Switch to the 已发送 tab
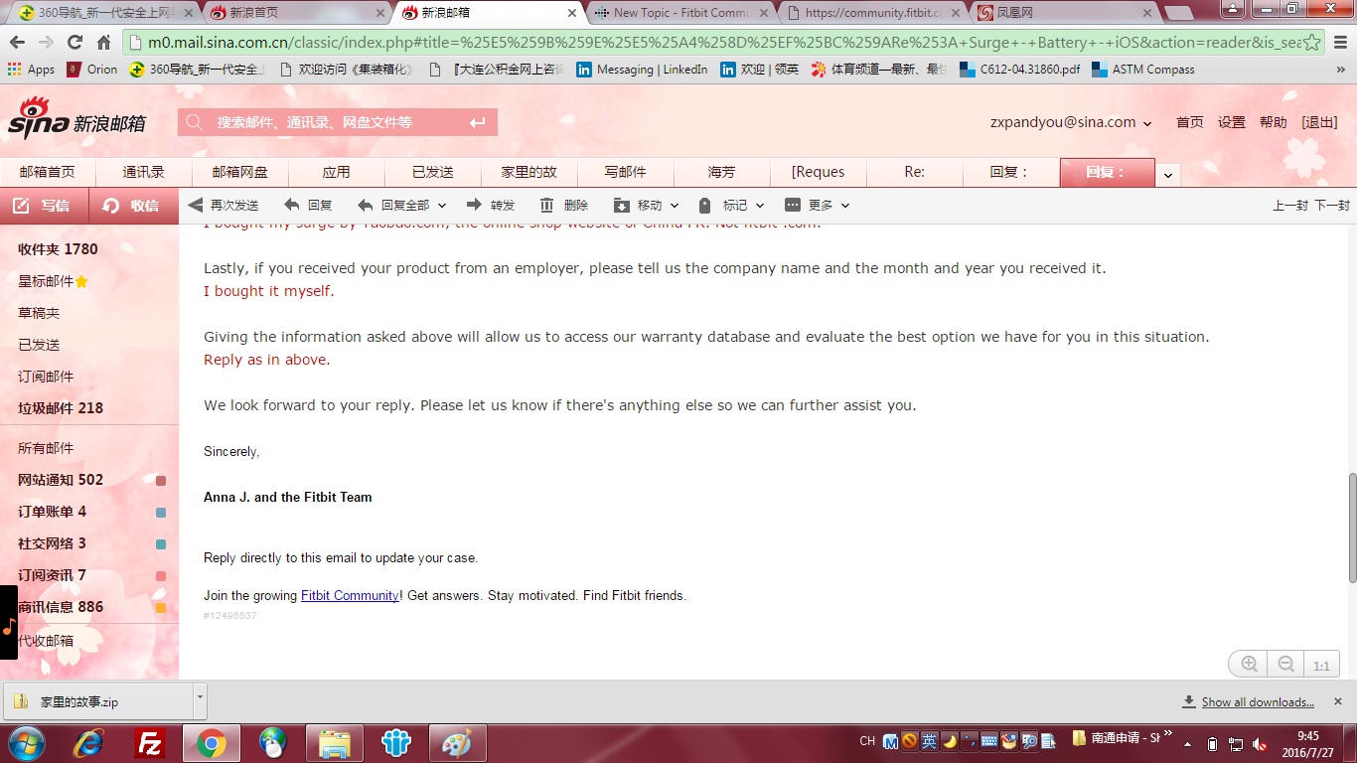 [x=433, y=172]
